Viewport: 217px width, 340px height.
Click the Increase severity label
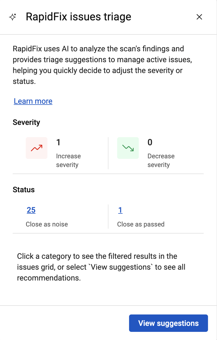point(68,160)
